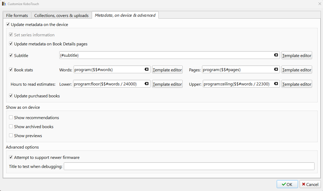
Task: Open Template editor for Words field
Action: pyautogui.click(x=167, y=70)
